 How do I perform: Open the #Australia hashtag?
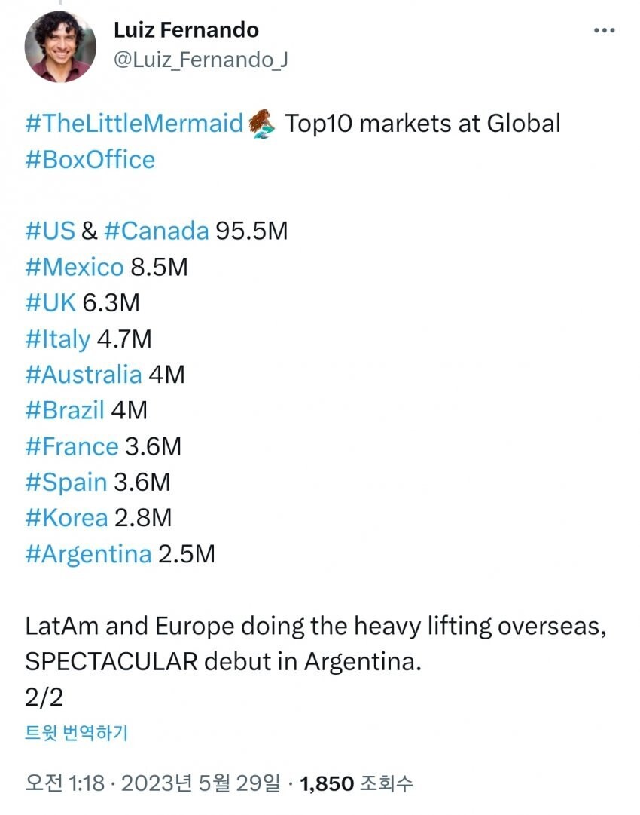[x=83, y=375]
